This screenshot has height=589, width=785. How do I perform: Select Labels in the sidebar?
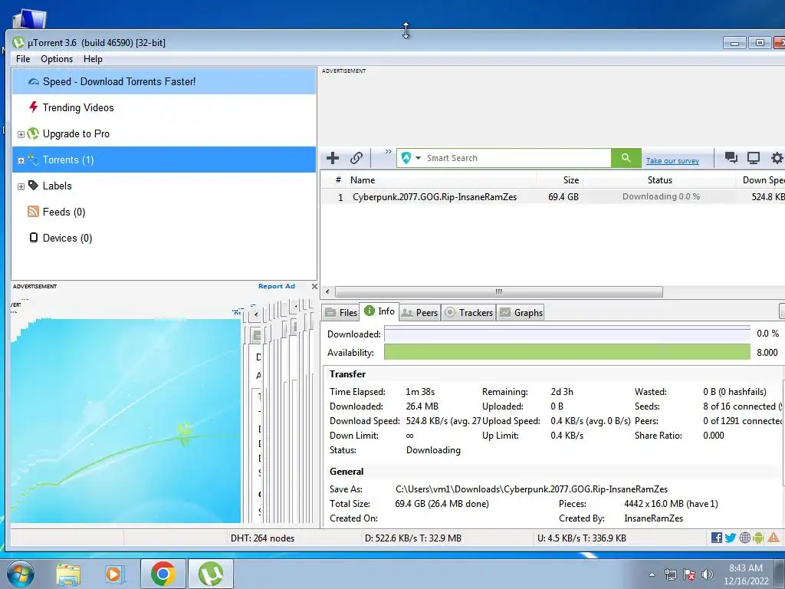tap(57, 186)
